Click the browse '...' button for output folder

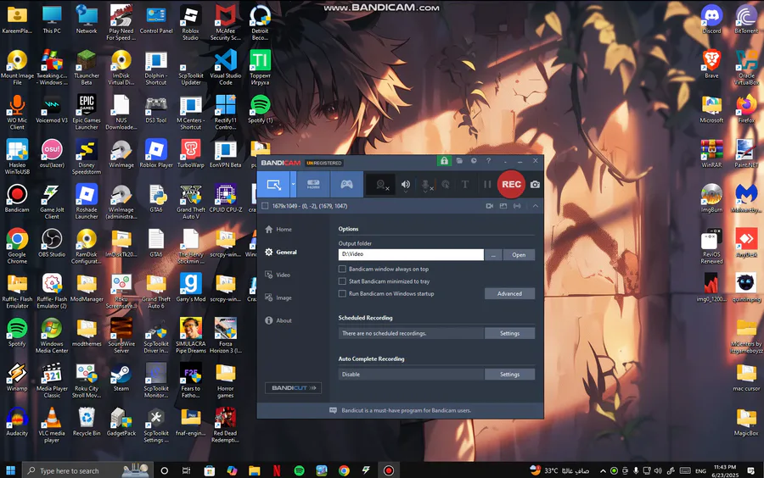(493, 255)
